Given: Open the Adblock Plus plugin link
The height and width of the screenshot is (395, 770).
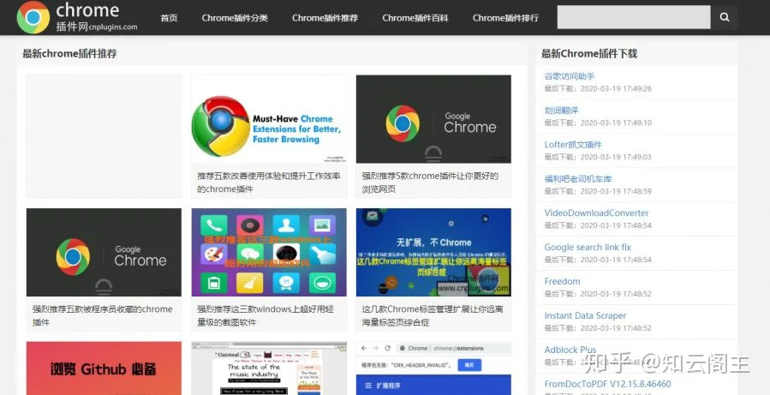Looking at the screenshot, I should pyautogui.click(x=570, y=350).
